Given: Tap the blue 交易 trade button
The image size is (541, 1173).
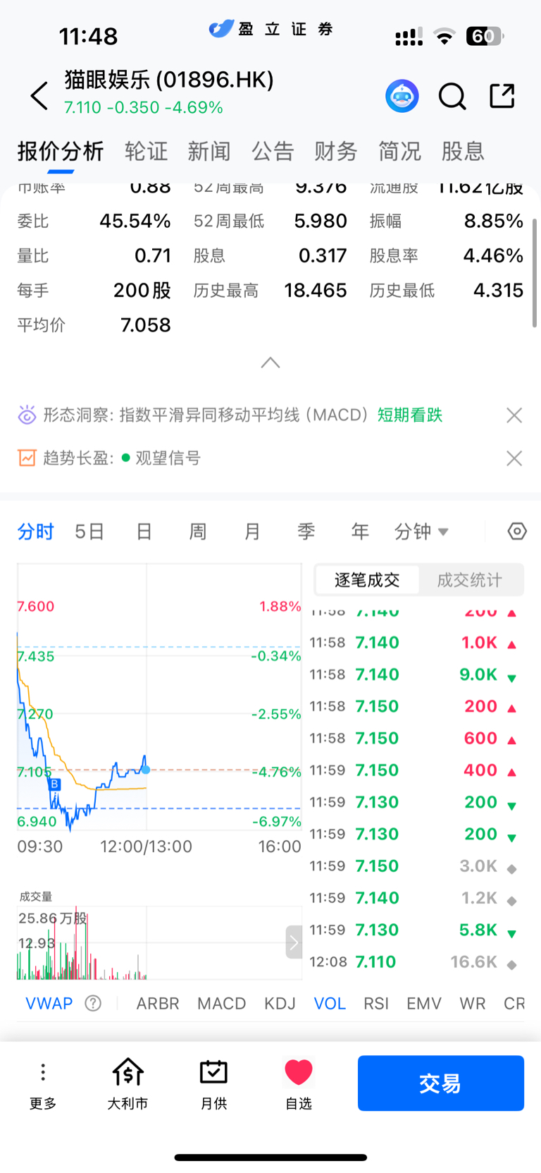Looking at the screenshot, I should (441, 1083).
